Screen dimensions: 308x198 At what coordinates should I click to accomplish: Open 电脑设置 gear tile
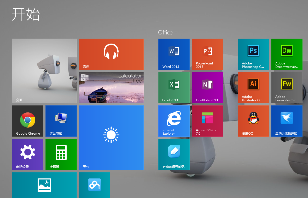coord(28,154)
